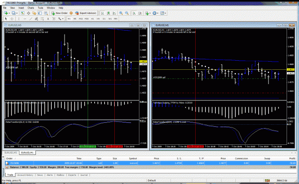Open the Data Window icon

tap(28, 13)
